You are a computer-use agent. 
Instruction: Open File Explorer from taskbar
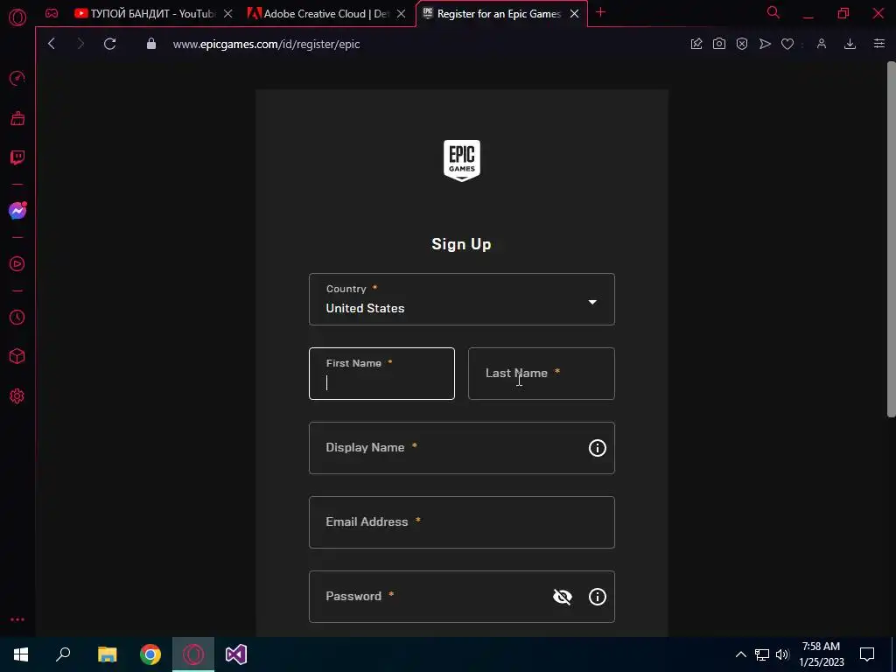click(107, 654)
